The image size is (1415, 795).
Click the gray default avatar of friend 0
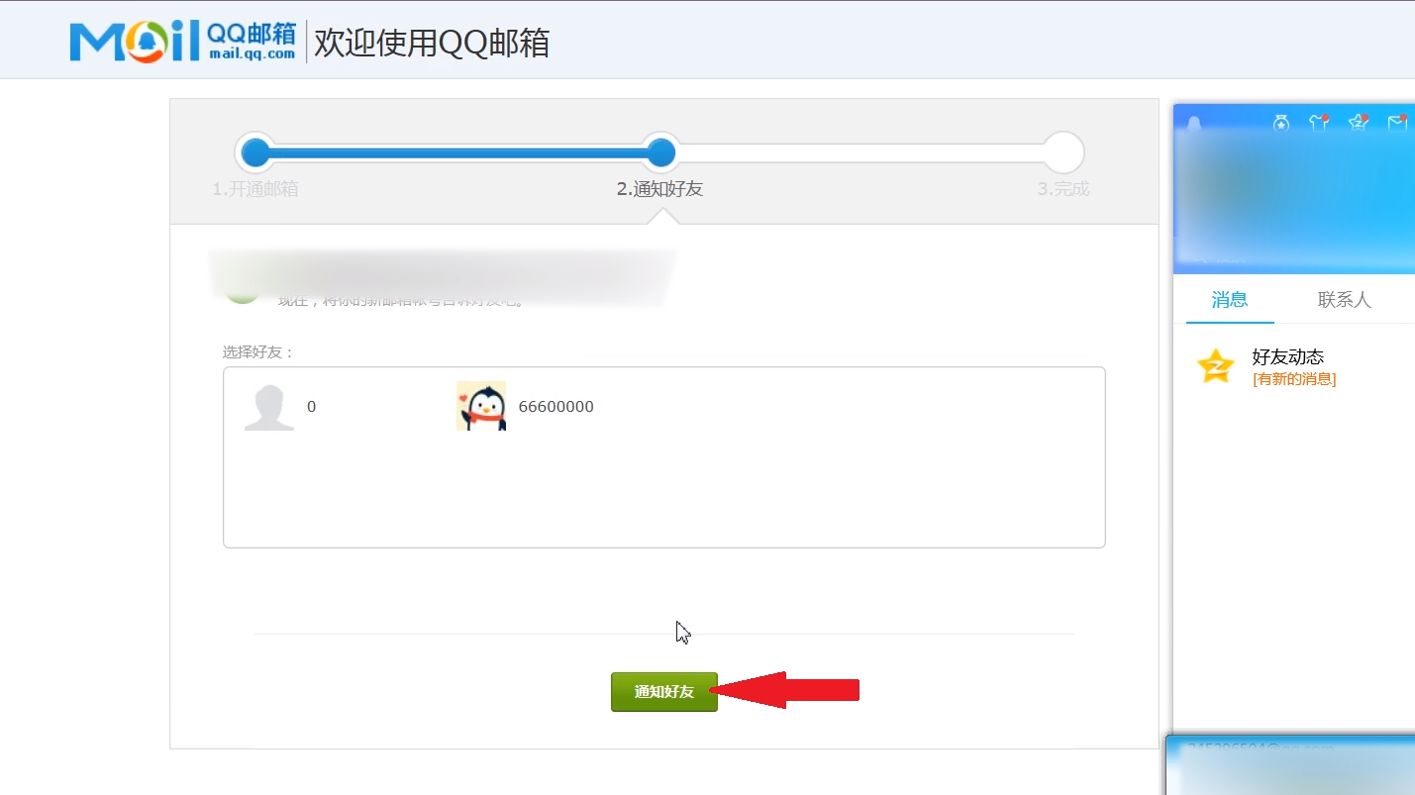[x=268, y=406]
